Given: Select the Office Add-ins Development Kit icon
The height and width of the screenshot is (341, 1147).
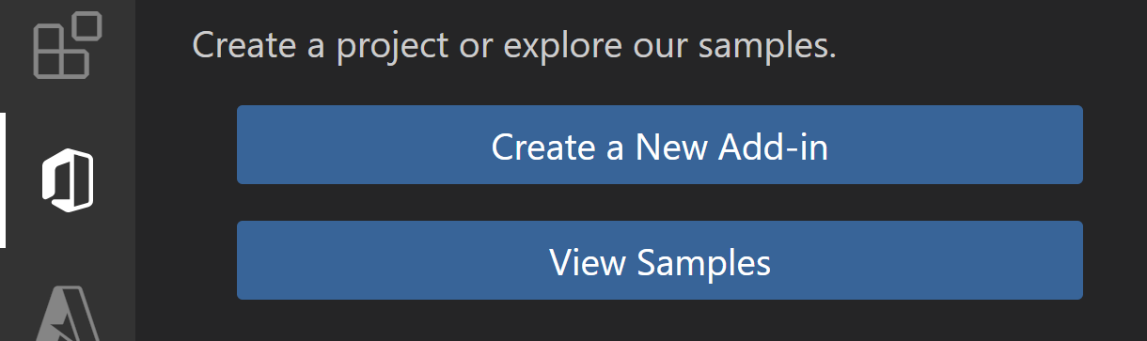Looking at the screenshot, I should click(x=68, y=180).
